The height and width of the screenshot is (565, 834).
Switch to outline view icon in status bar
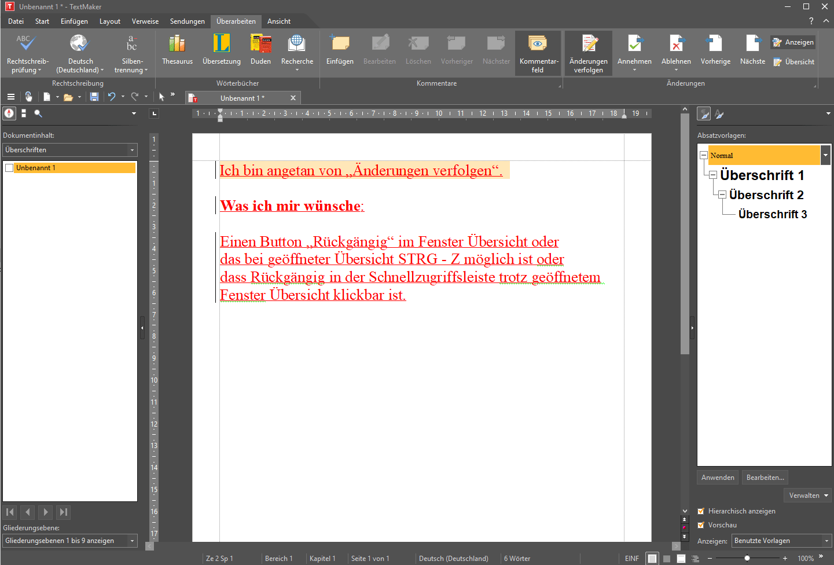tap(696, 559)
